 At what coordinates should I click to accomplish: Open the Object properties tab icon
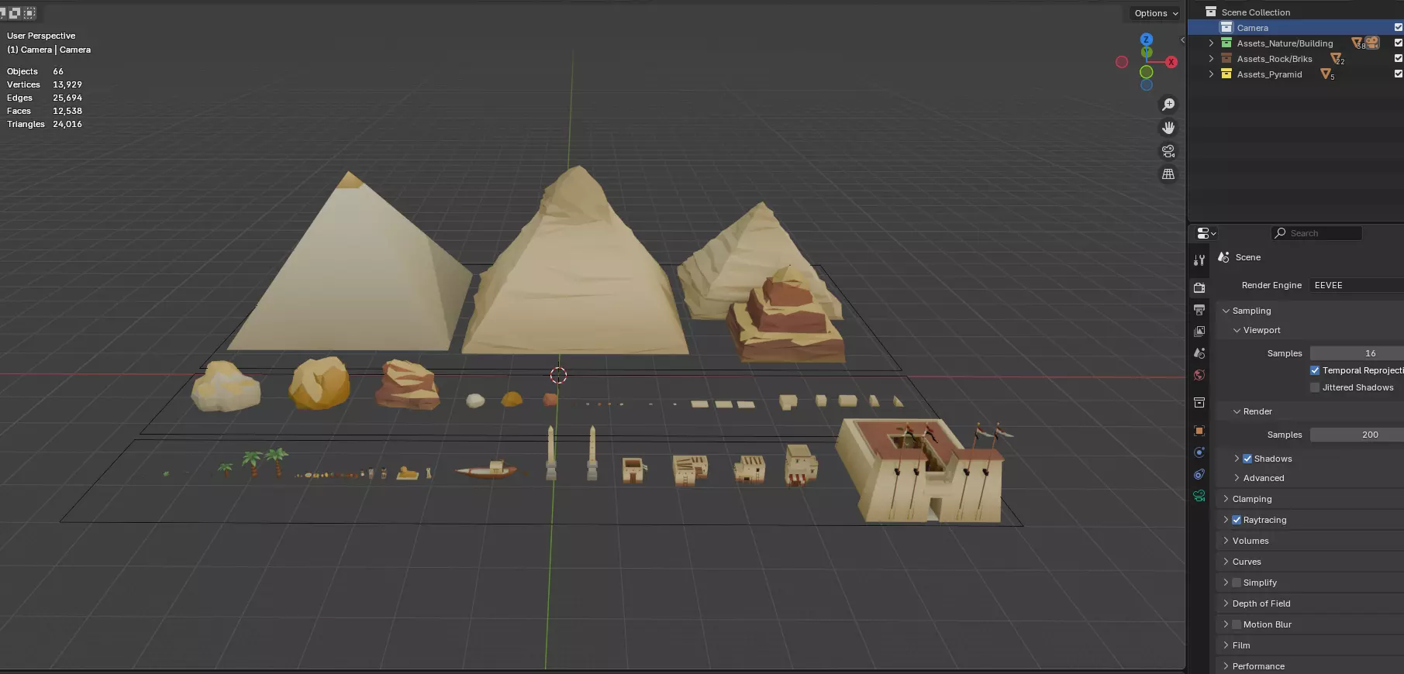coord(1199,430)
